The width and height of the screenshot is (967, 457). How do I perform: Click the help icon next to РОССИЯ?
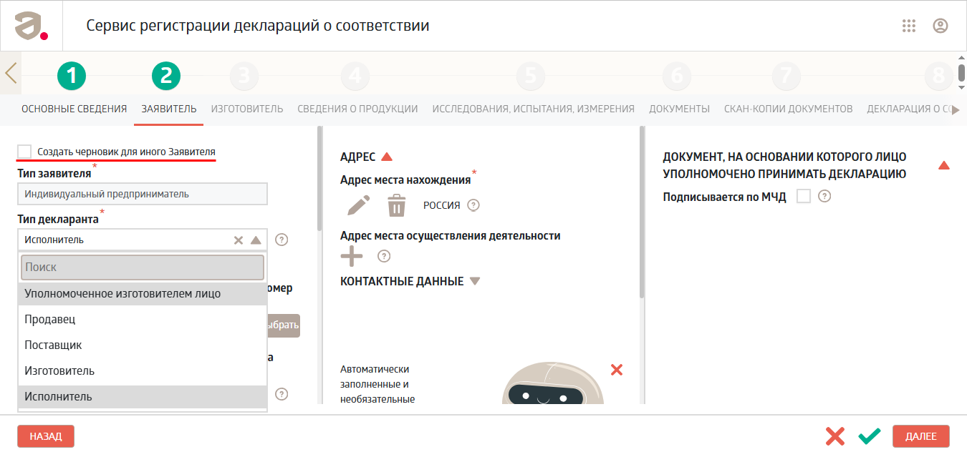click(473, 205)
